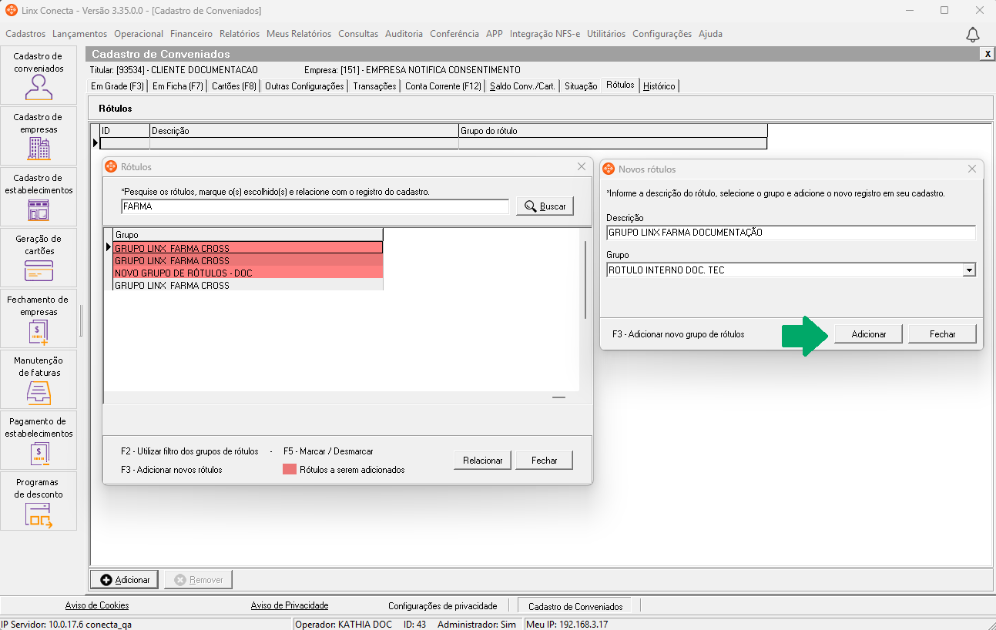Screen dimensions: 996x630
Task: Click the Descrição field in Novos rótulos
Action: point(791,233)
